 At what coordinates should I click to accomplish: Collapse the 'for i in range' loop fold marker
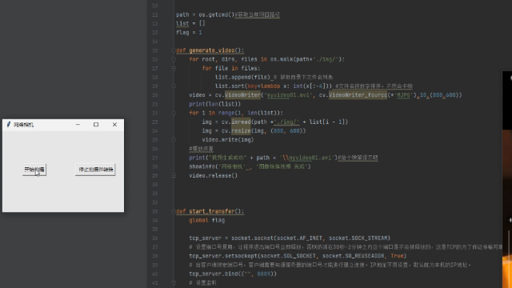point(174,113)
